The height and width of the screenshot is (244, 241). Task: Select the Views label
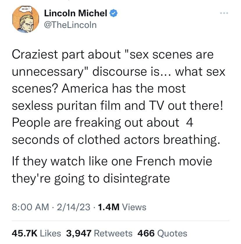[x=134, y=207]
